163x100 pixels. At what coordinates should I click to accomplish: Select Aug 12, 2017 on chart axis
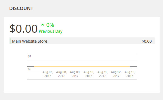click(116, 74)
